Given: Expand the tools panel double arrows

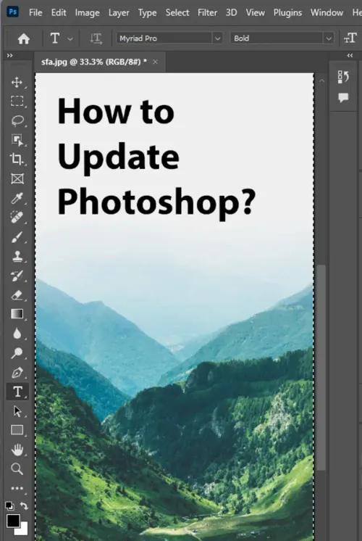Looking at the screenshot, I should click(x=9, y=55).
